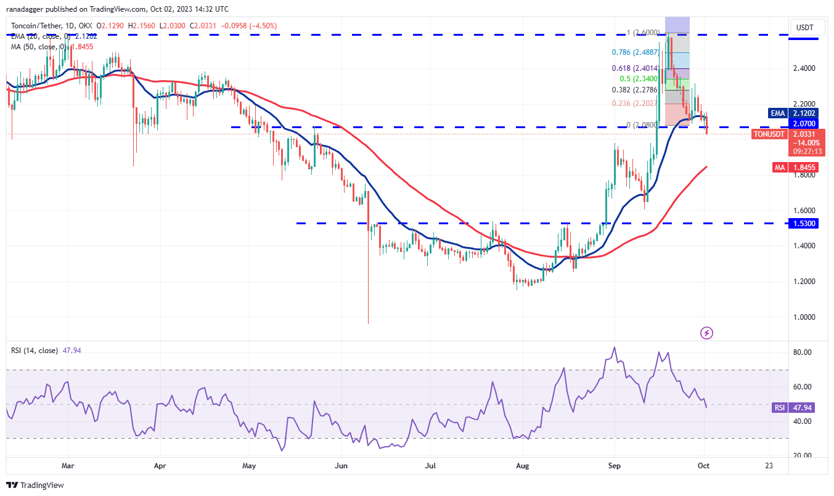Select the EMA (20, close) indicator legend

point(37,36)
